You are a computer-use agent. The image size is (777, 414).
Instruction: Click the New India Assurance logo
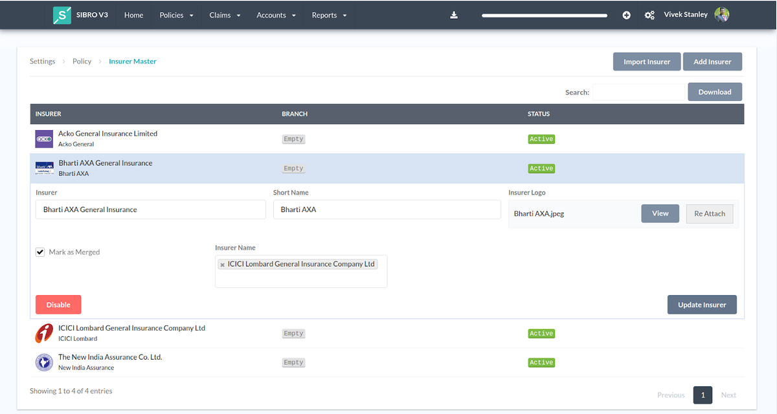coord(44,362)
